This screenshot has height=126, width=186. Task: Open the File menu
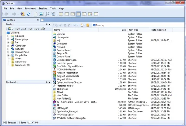(5, 9)
